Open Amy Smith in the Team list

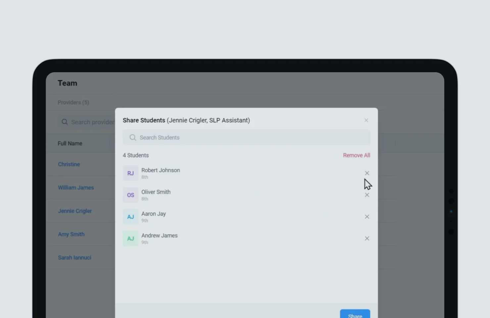click(x=71, y=234)
